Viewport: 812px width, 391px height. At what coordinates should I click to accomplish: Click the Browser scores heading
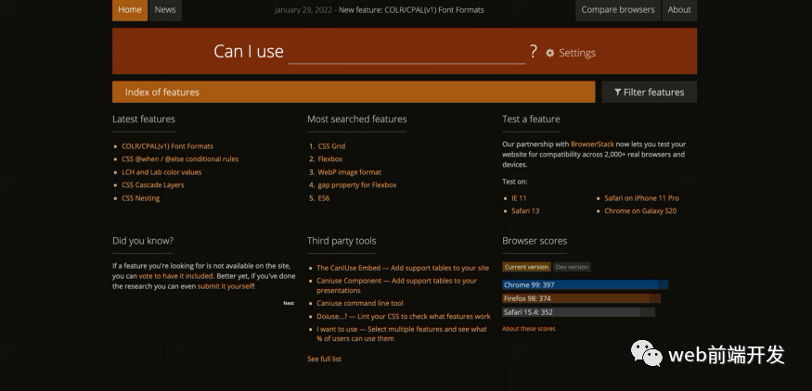(535, 241)
